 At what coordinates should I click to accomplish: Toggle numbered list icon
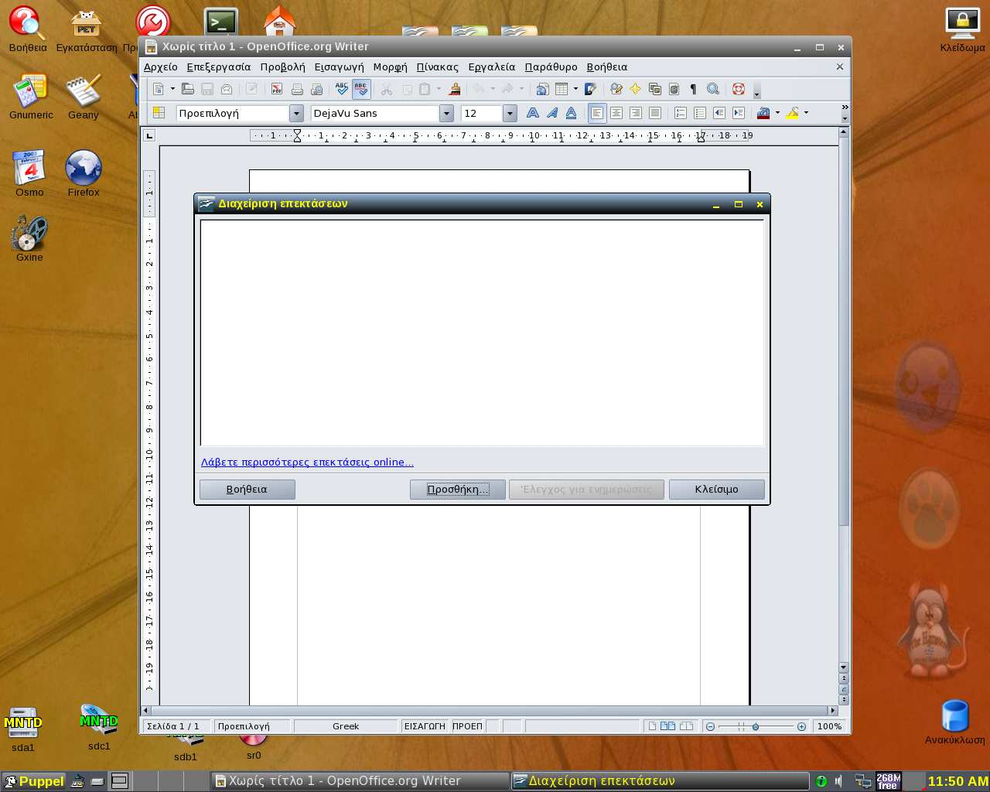(x=681, y=113)
